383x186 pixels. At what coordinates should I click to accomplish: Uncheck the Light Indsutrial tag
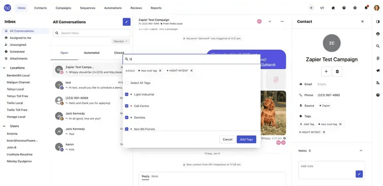click(x=127, y=95)
